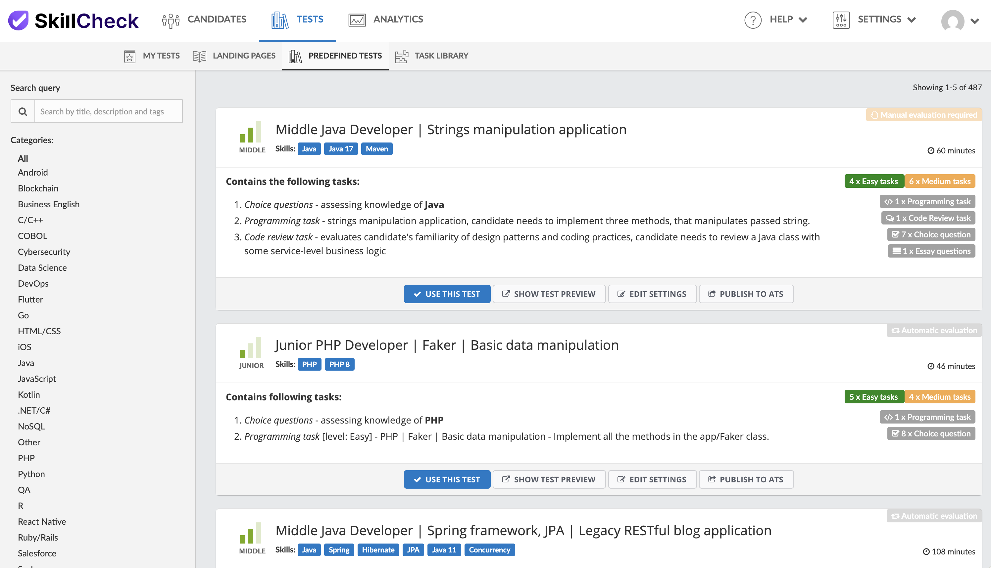991x568 pixels.
Task: Click the Settings sliders icon
Action: pos(841,20)
